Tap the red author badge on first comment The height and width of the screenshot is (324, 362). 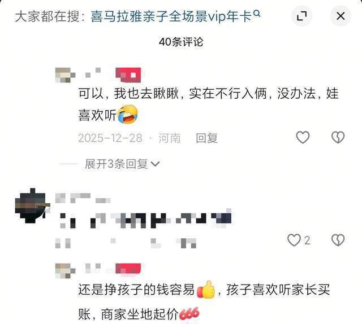pyautogui.click(x=128, y=75)
